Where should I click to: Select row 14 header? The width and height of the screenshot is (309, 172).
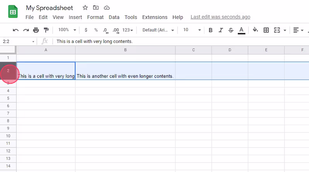pos(8,166)
